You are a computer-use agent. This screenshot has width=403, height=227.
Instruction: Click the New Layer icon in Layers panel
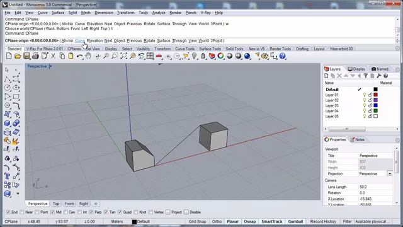[326, 76]
